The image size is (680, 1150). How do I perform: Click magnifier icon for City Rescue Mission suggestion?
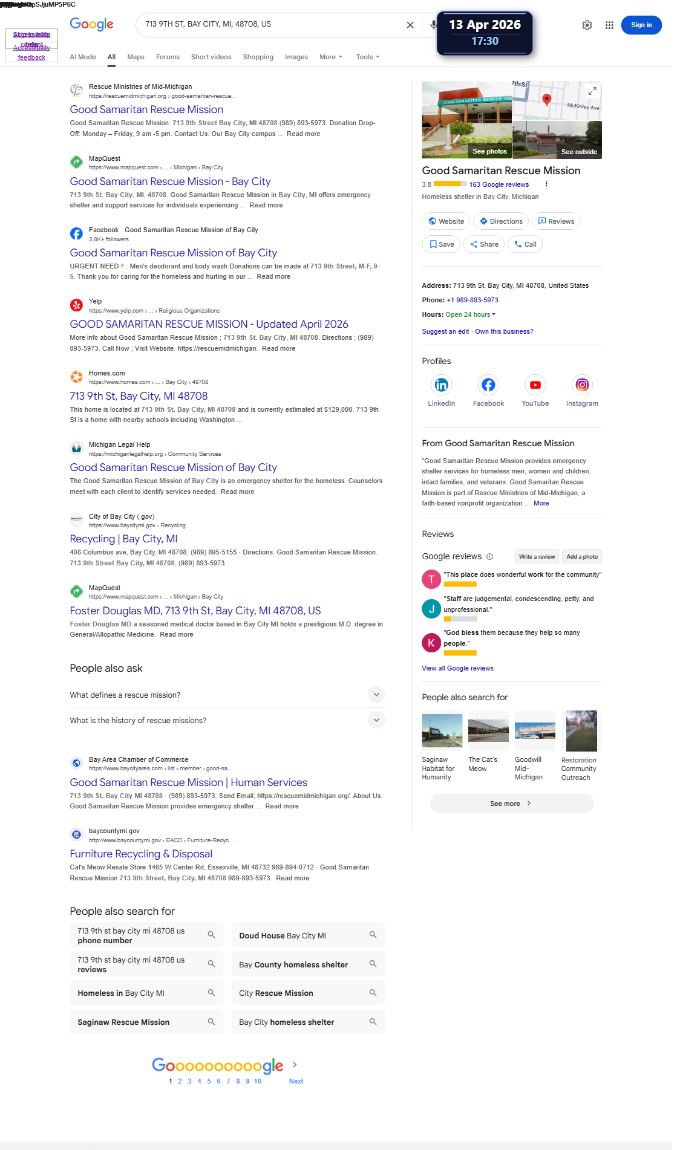point(373,993)
